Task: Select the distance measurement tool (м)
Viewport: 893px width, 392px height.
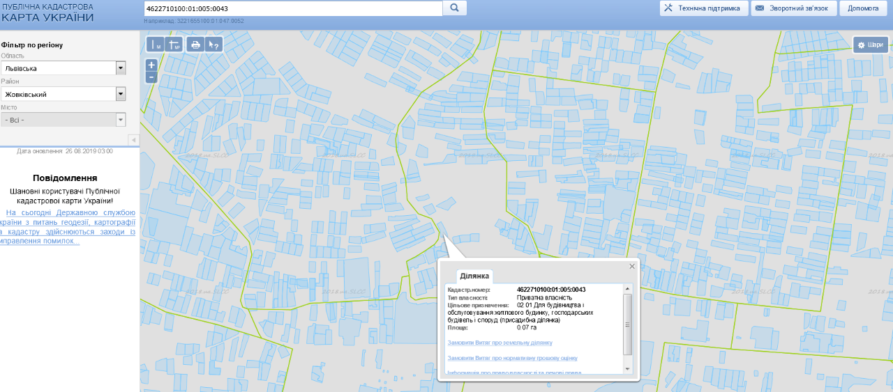Action: (156, 45)
